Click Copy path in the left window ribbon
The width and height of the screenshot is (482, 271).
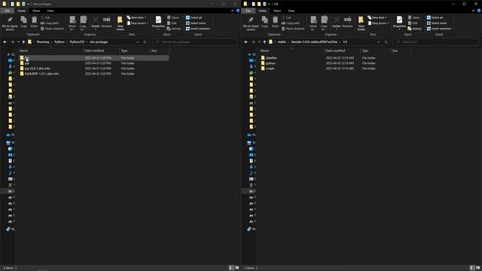click(50, 23)
